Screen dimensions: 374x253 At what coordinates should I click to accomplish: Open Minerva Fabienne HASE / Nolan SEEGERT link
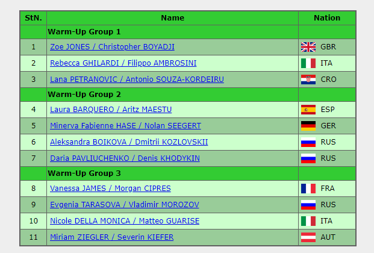click(125, 125)
